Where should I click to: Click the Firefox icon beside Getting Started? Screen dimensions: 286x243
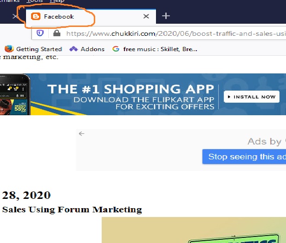click(x=9, y=49)
